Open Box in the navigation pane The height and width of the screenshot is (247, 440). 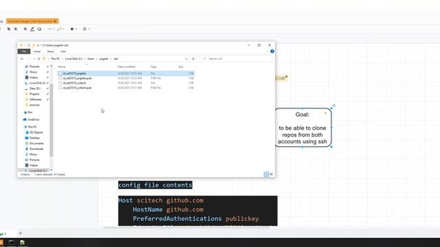click(x=30, y=113)
